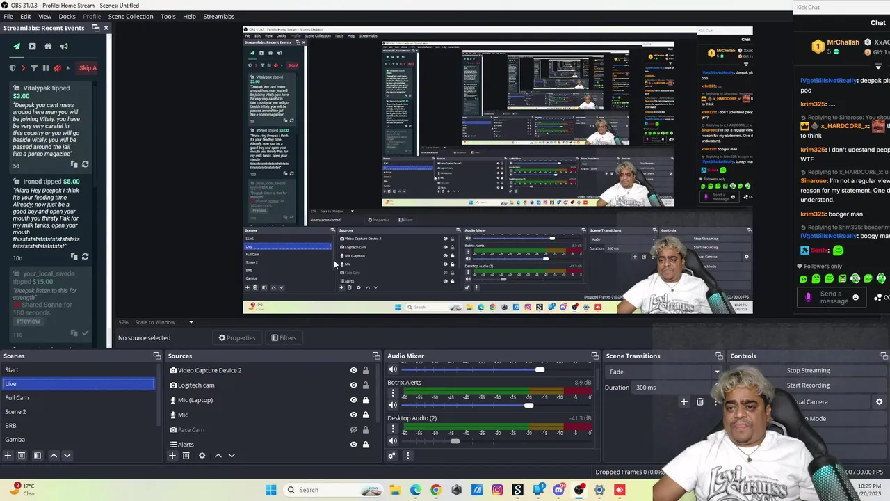Move selected scene down
Viewport: 890px width, 501px height.
67,456
